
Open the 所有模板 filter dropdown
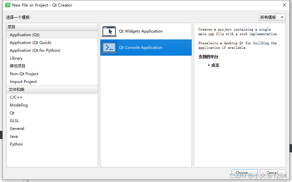(272, 17)
